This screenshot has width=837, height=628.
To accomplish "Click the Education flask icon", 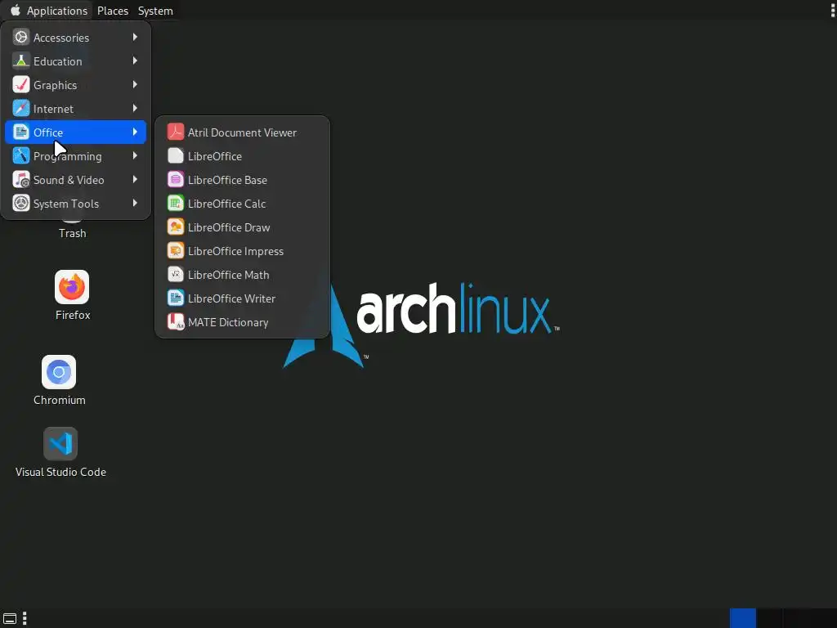I will (20, 61).
